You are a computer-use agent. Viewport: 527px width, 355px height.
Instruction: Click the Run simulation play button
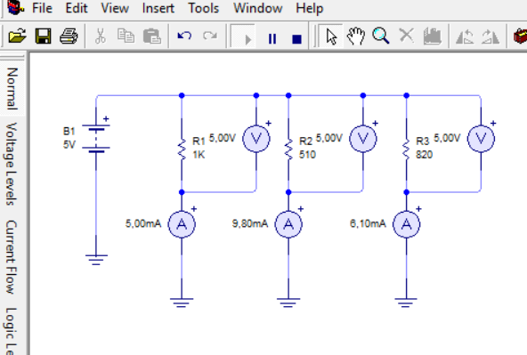[247, 39]
